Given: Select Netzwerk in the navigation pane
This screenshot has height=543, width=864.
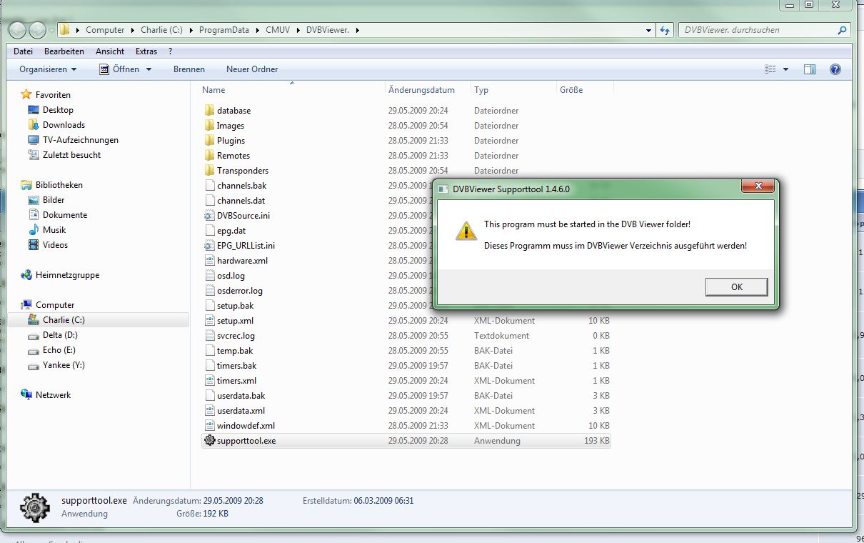Looking at the screenshot, I should tap(53, 395).
